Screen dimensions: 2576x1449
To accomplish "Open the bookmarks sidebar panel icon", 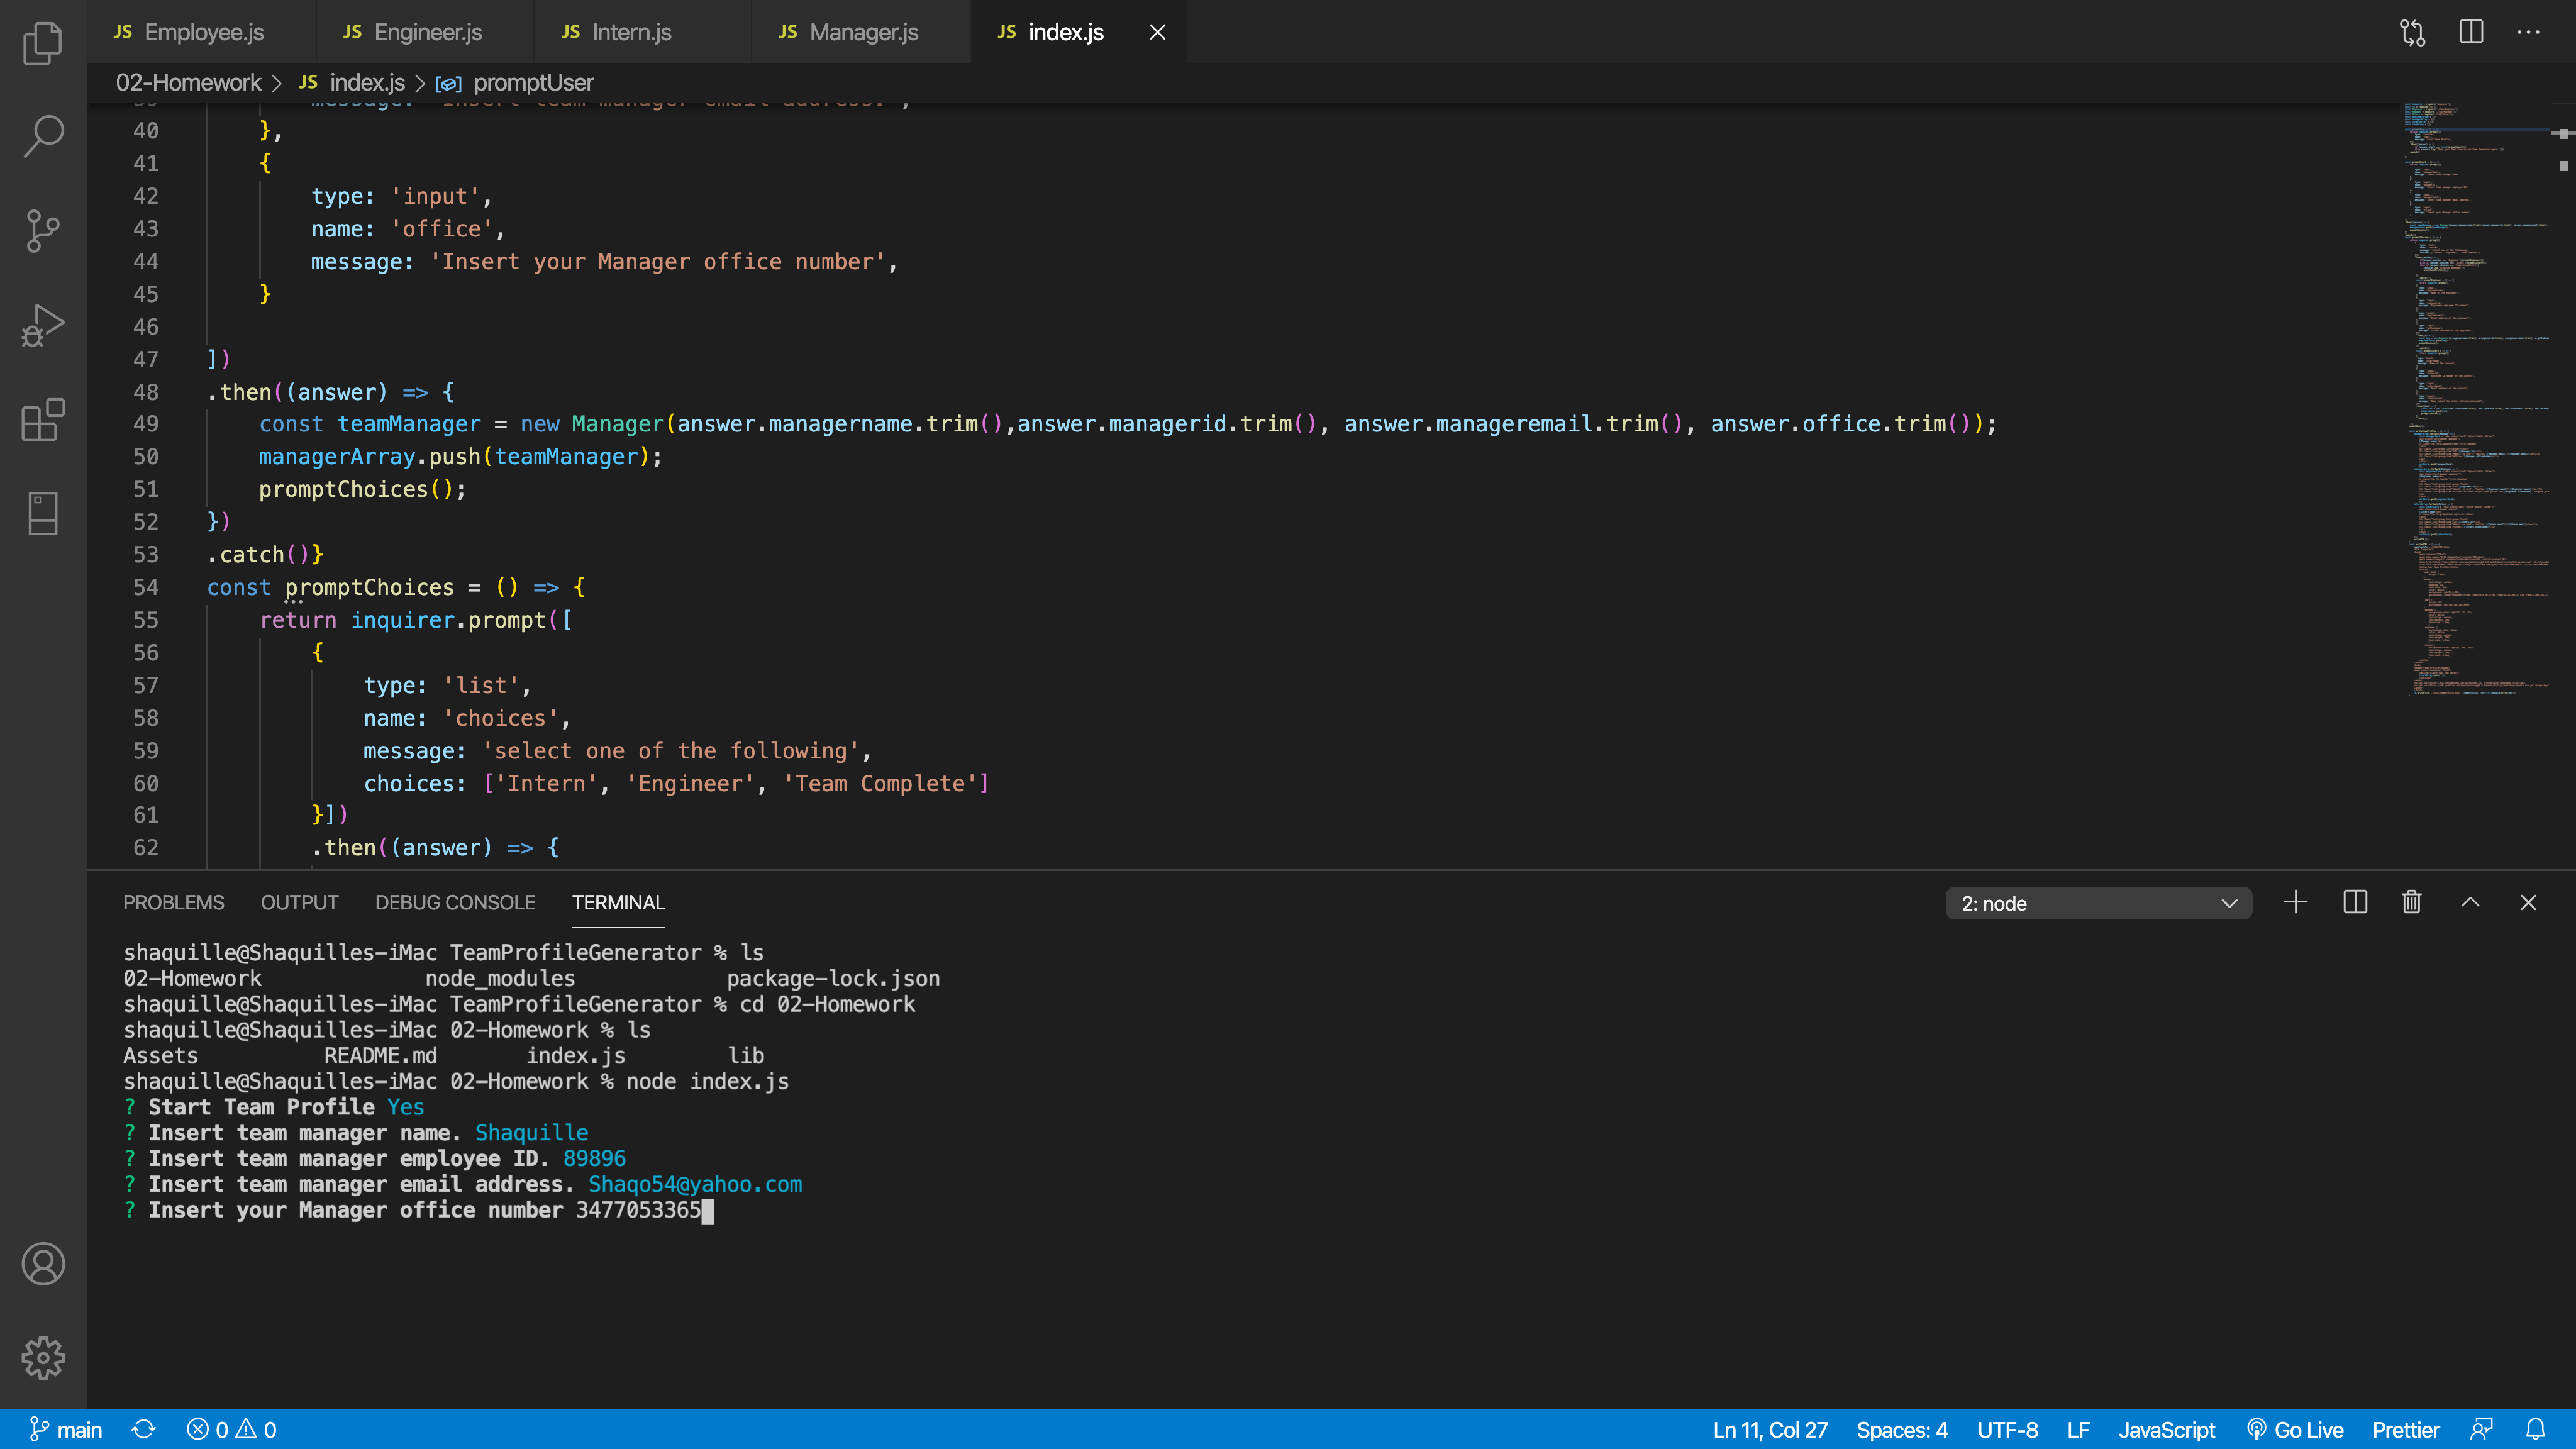I will [43, 513].
